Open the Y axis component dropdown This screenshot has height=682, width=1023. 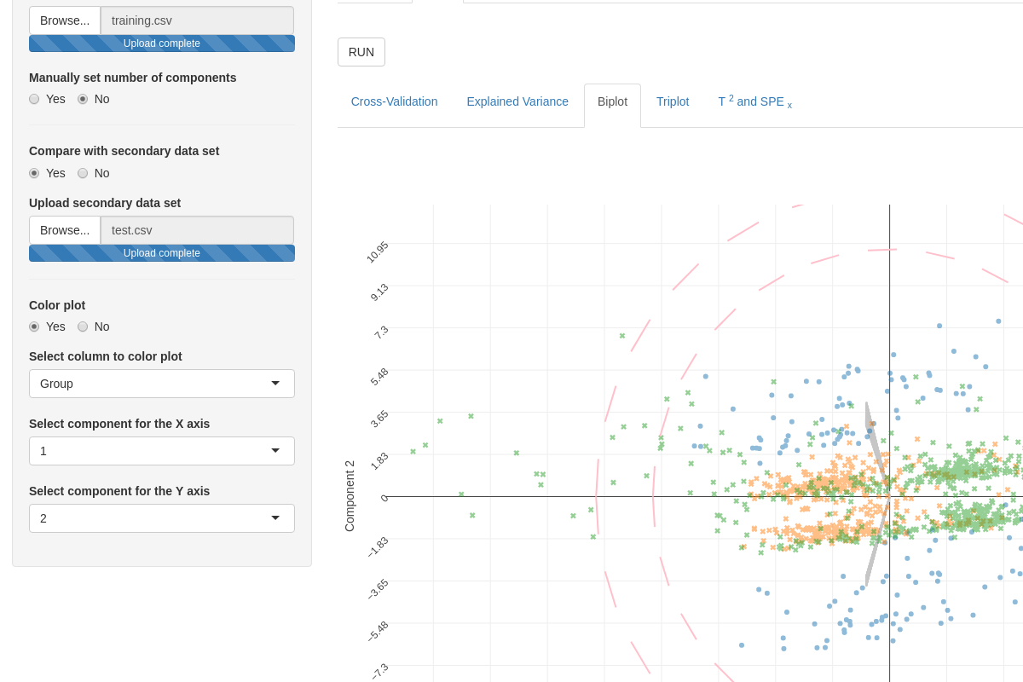(x=162, y=518)
